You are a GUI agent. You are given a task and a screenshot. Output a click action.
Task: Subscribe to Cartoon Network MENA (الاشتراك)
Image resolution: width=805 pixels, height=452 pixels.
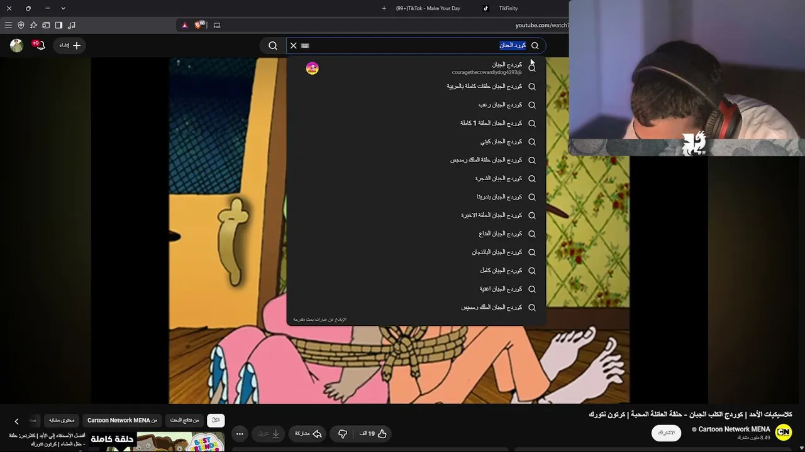(666, 433)
